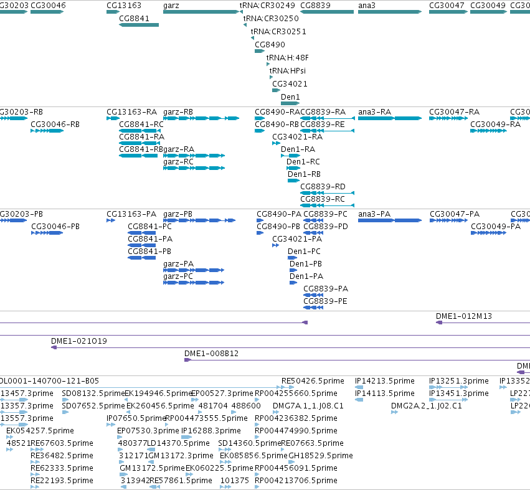Select the ana3 gene arrow
This screenshot has height=490, width=530.
(390, 12)
